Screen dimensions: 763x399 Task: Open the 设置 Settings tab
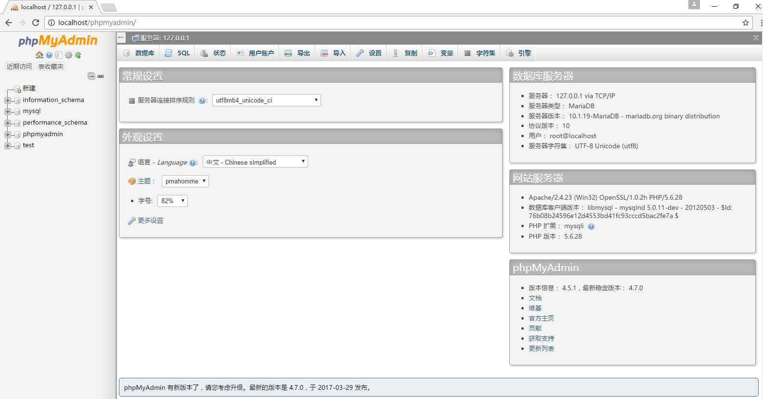(x=369, y=53)
